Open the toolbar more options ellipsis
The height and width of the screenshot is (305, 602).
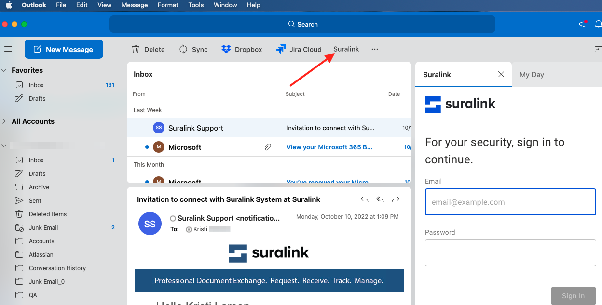375,49
